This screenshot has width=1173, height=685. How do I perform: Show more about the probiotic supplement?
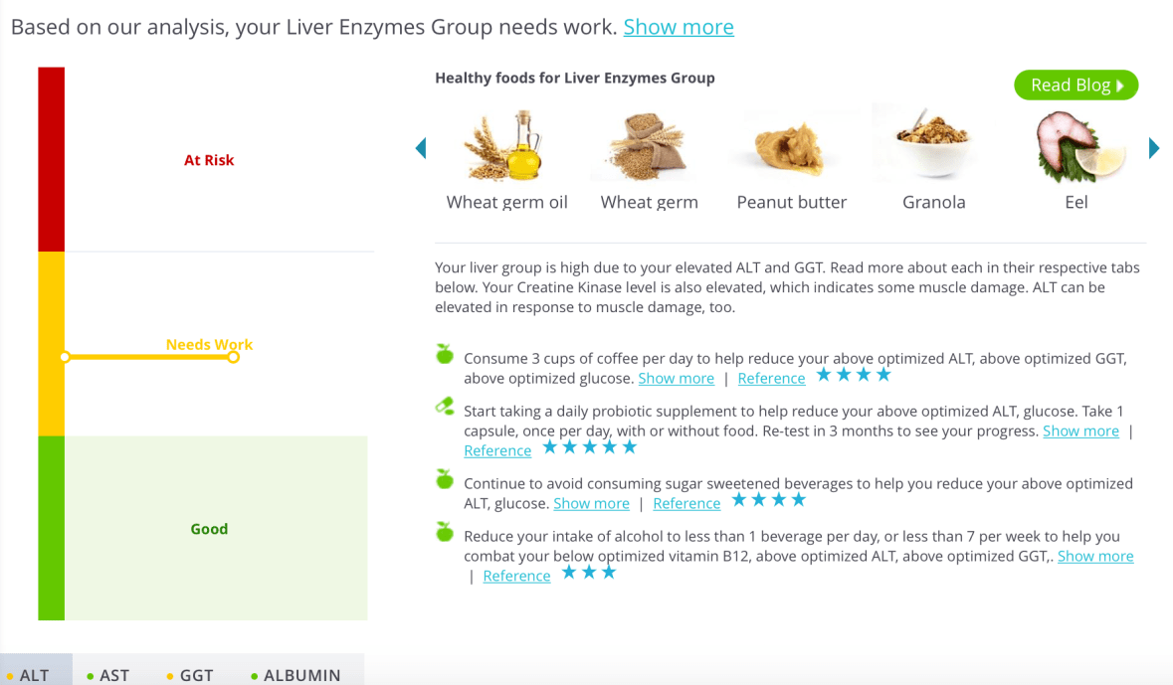point(1080,430)
